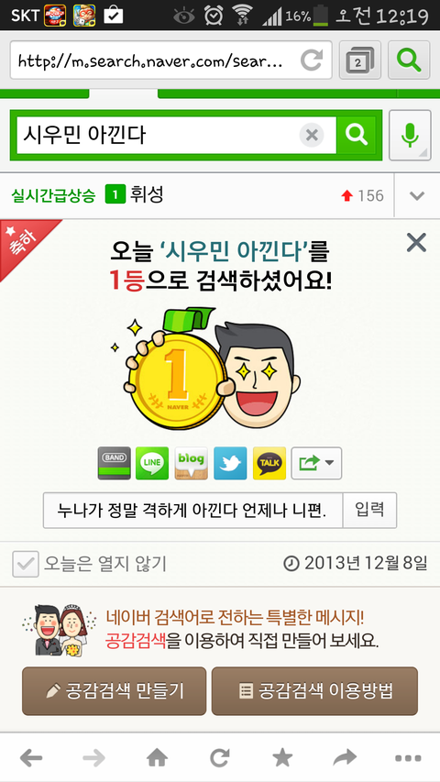Tap the 공감검색 이용방법 button
Viewport: 440px width, 782px height.
click(314, 691)
